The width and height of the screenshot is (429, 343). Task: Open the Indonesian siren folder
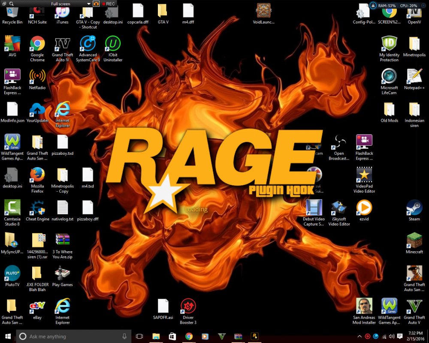point(414,114)
